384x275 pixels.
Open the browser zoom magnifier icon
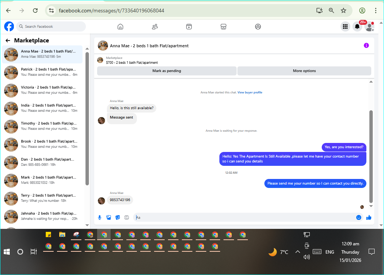pos(331,11)
